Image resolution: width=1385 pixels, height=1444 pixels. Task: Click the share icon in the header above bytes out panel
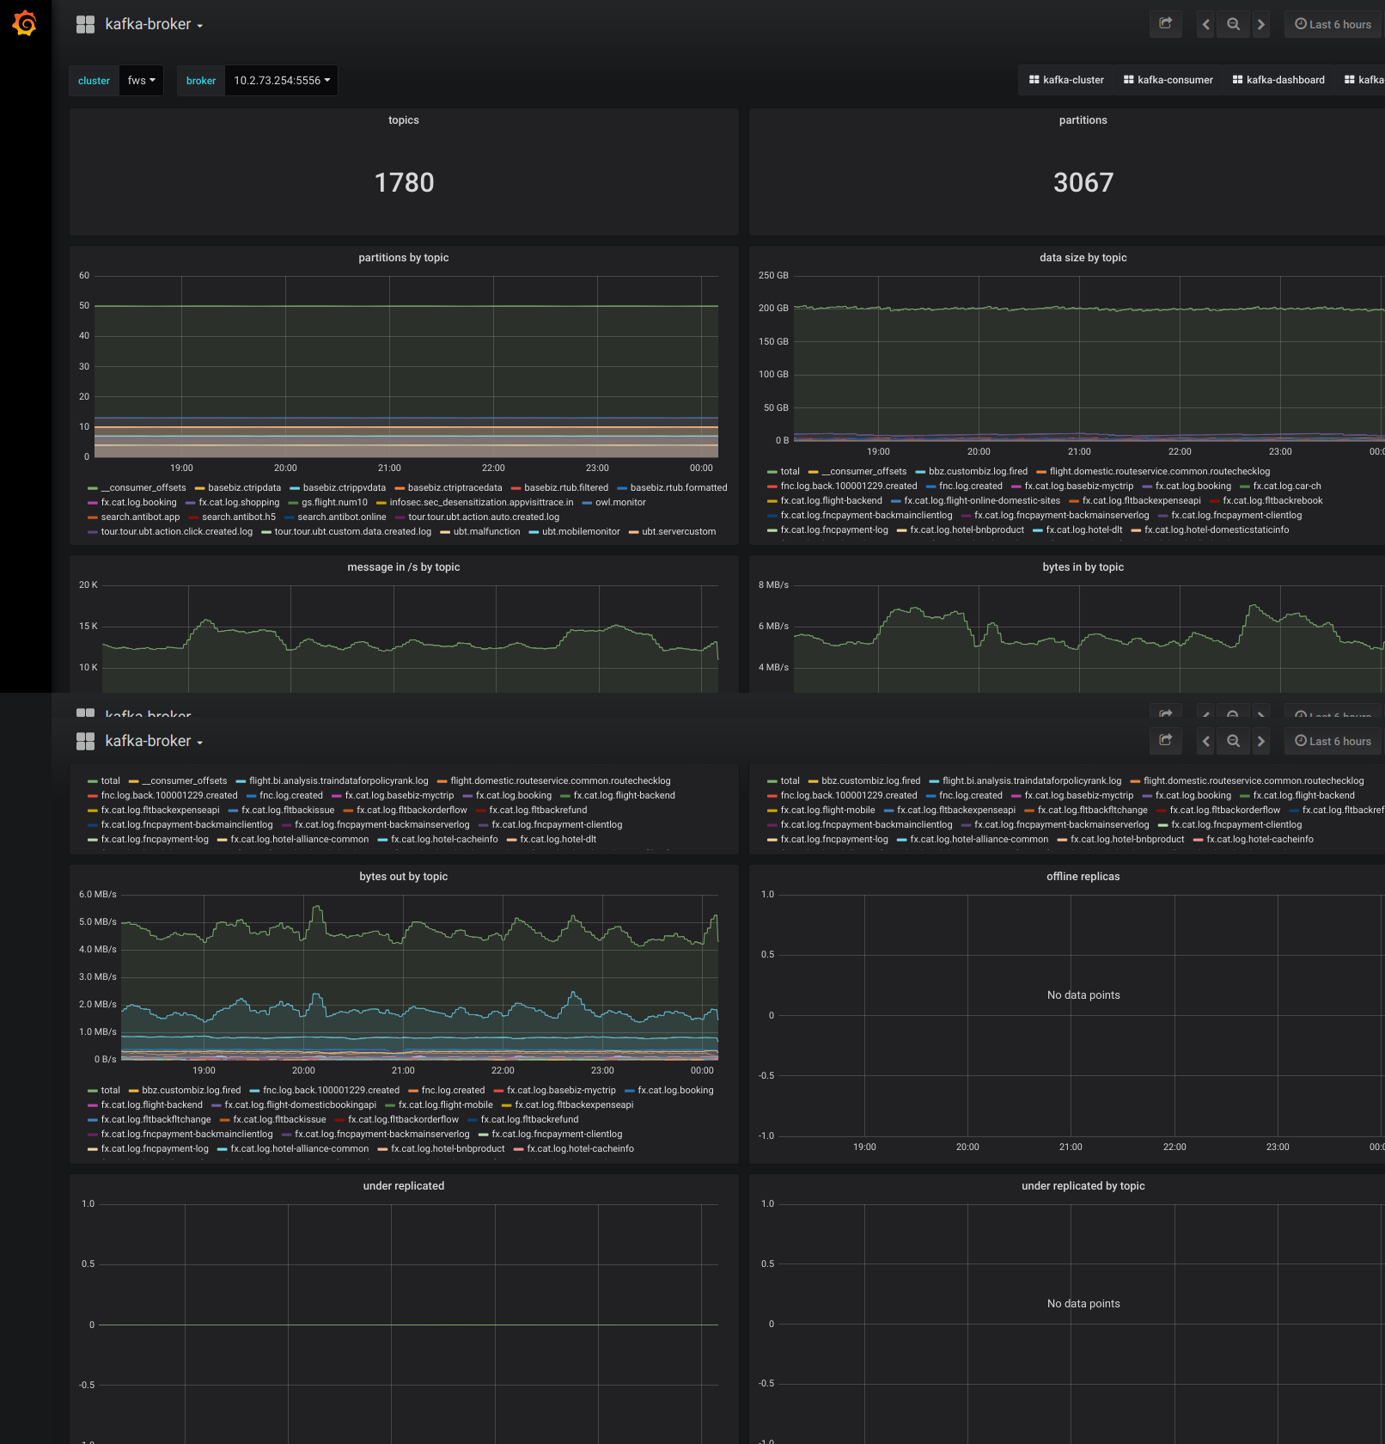coord(1166,741)
